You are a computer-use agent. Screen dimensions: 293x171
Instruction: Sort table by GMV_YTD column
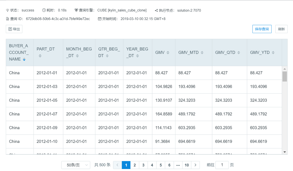[273, 53]
